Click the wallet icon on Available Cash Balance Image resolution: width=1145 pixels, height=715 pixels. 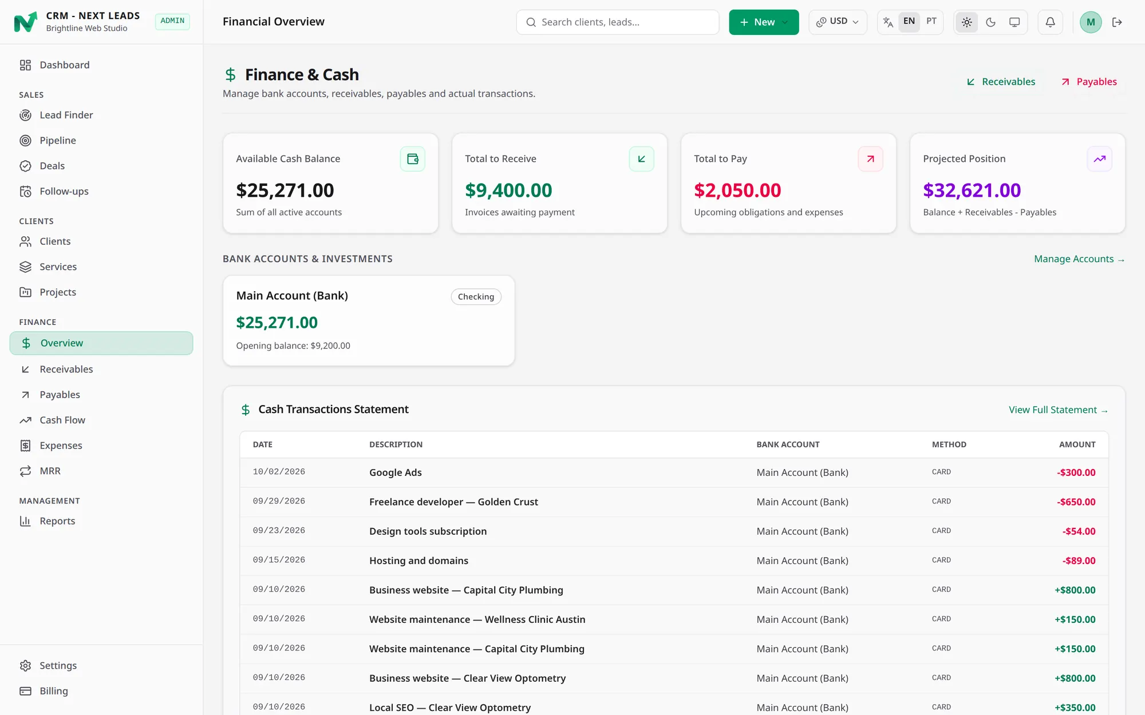pos(413,159)
